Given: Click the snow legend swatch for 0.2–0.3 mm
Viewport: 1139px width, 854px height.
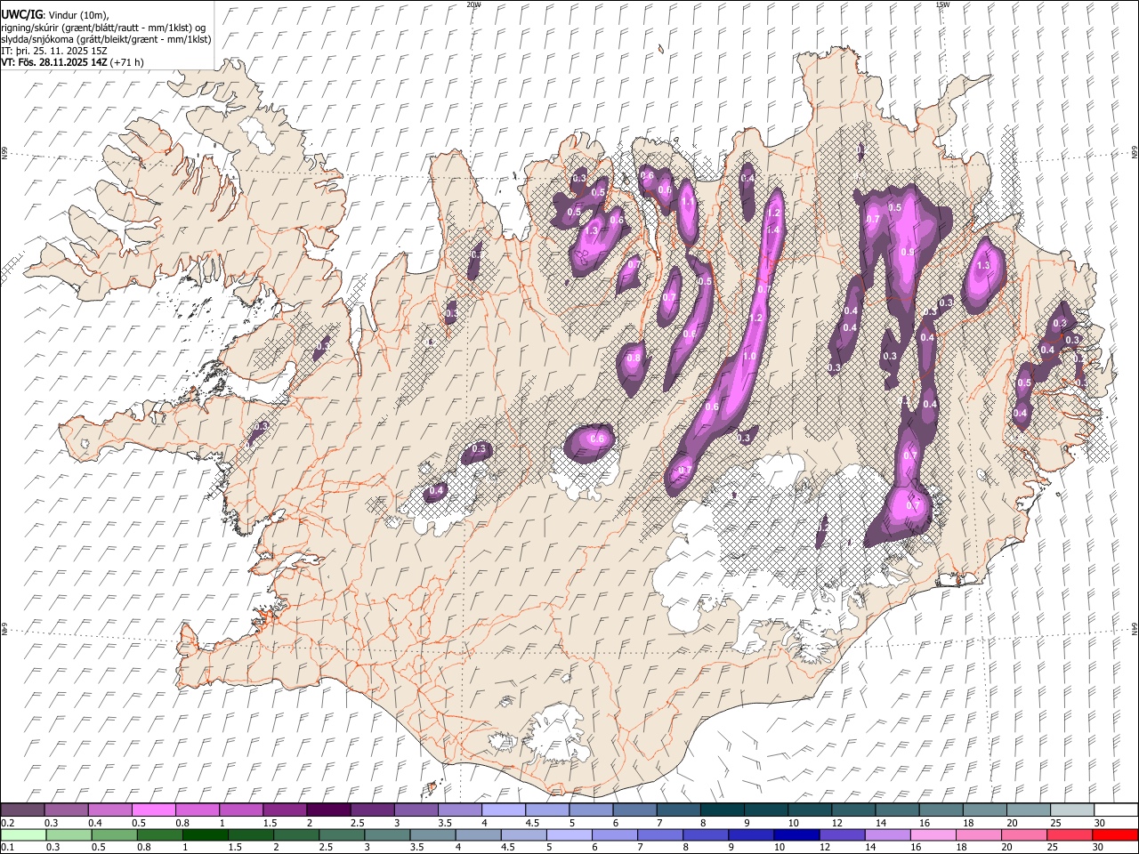Looking at the screenshot, I should point(22,810).
